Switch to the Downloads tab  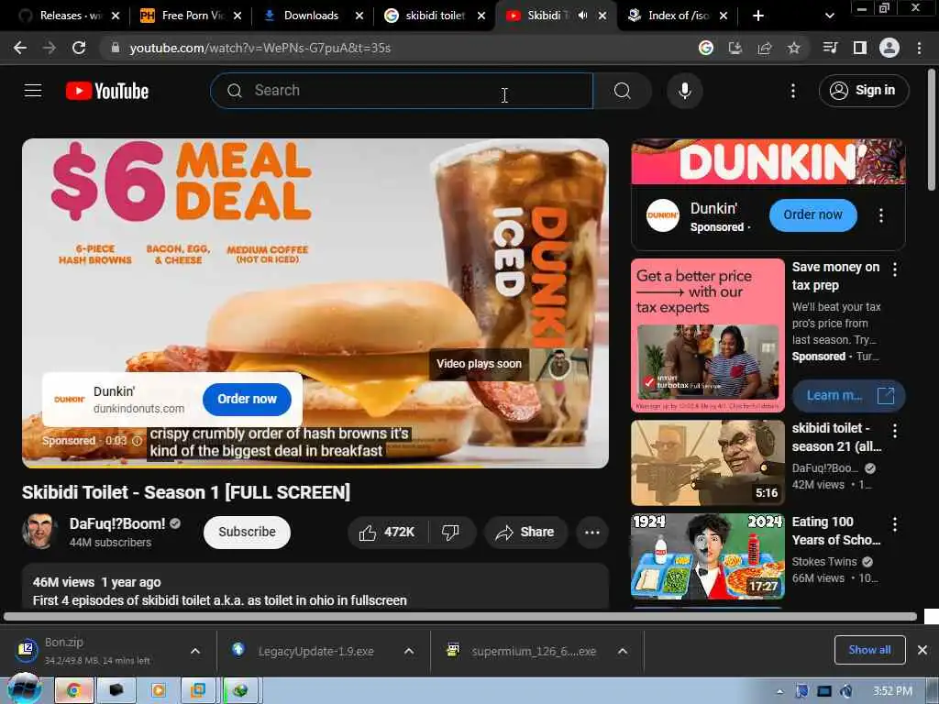(311, 16)
